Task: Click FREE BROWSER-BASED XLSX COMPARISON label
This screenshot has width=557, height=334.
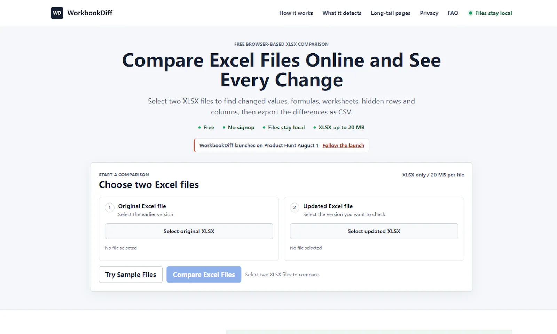Action: 281,44
